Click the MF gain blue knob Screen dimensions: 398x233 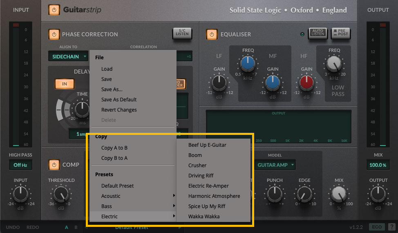click(273, 83)
